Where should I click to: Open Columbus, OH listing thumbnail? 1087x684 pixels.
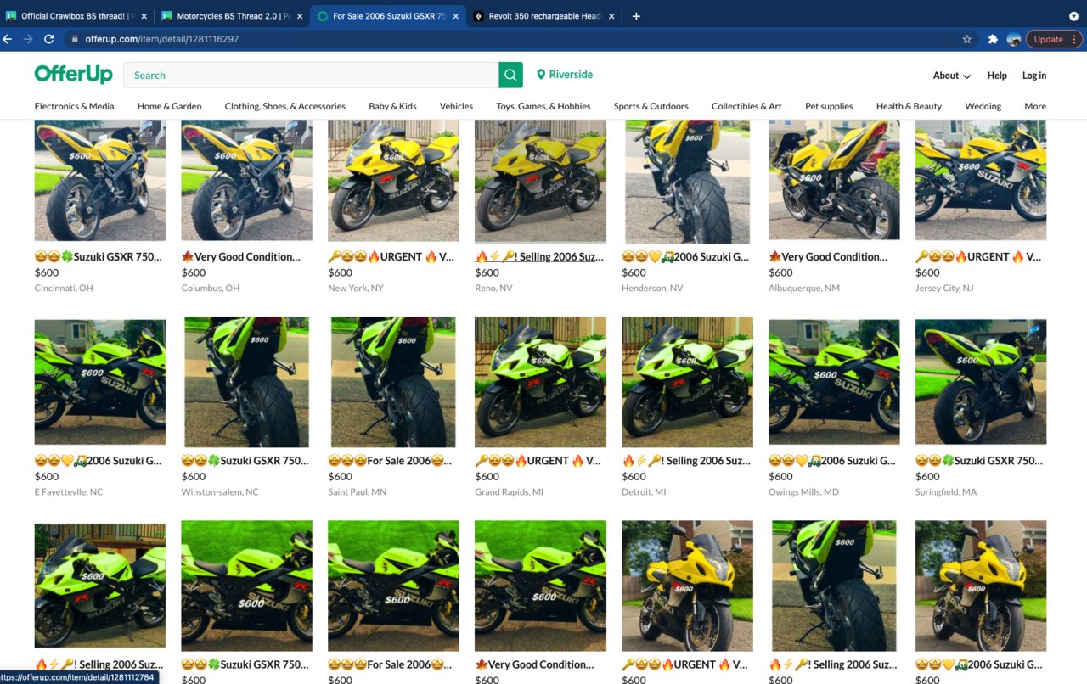[x=246, y=181]
